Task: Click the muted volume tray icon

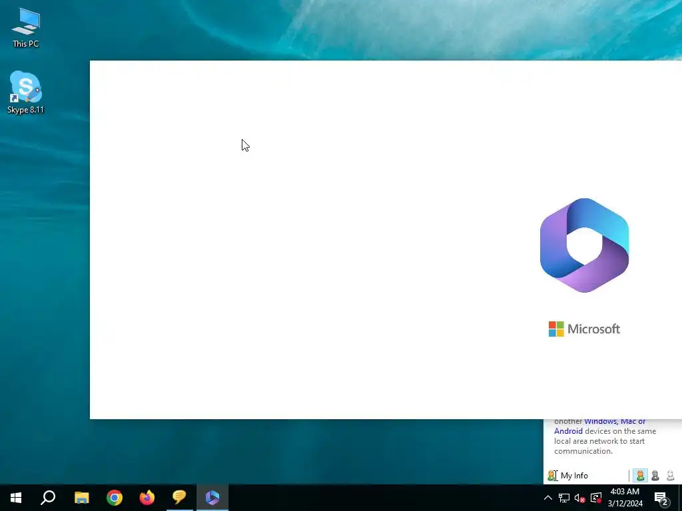Action: pyautogui.click(x=580, y=498)
